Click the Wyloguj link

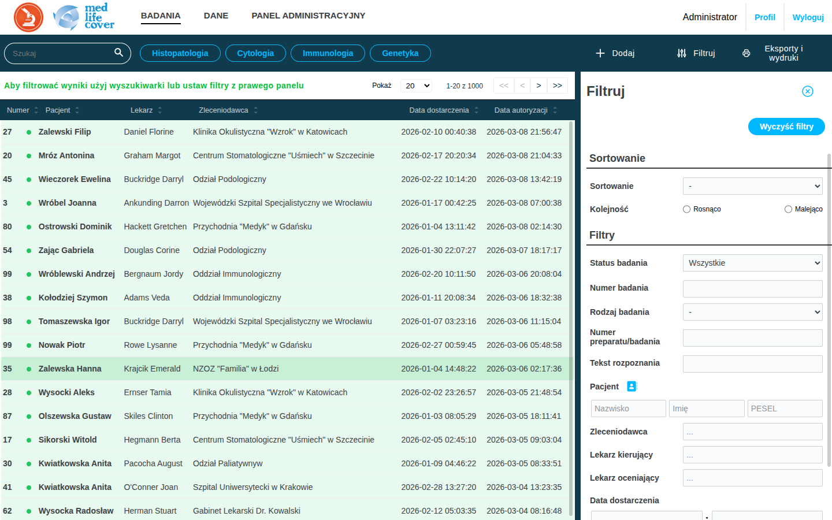tap(808, 17)
